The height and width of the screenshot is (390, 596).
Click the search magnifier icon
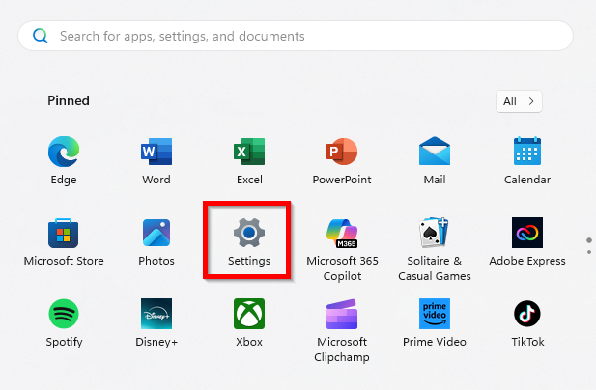41,36
